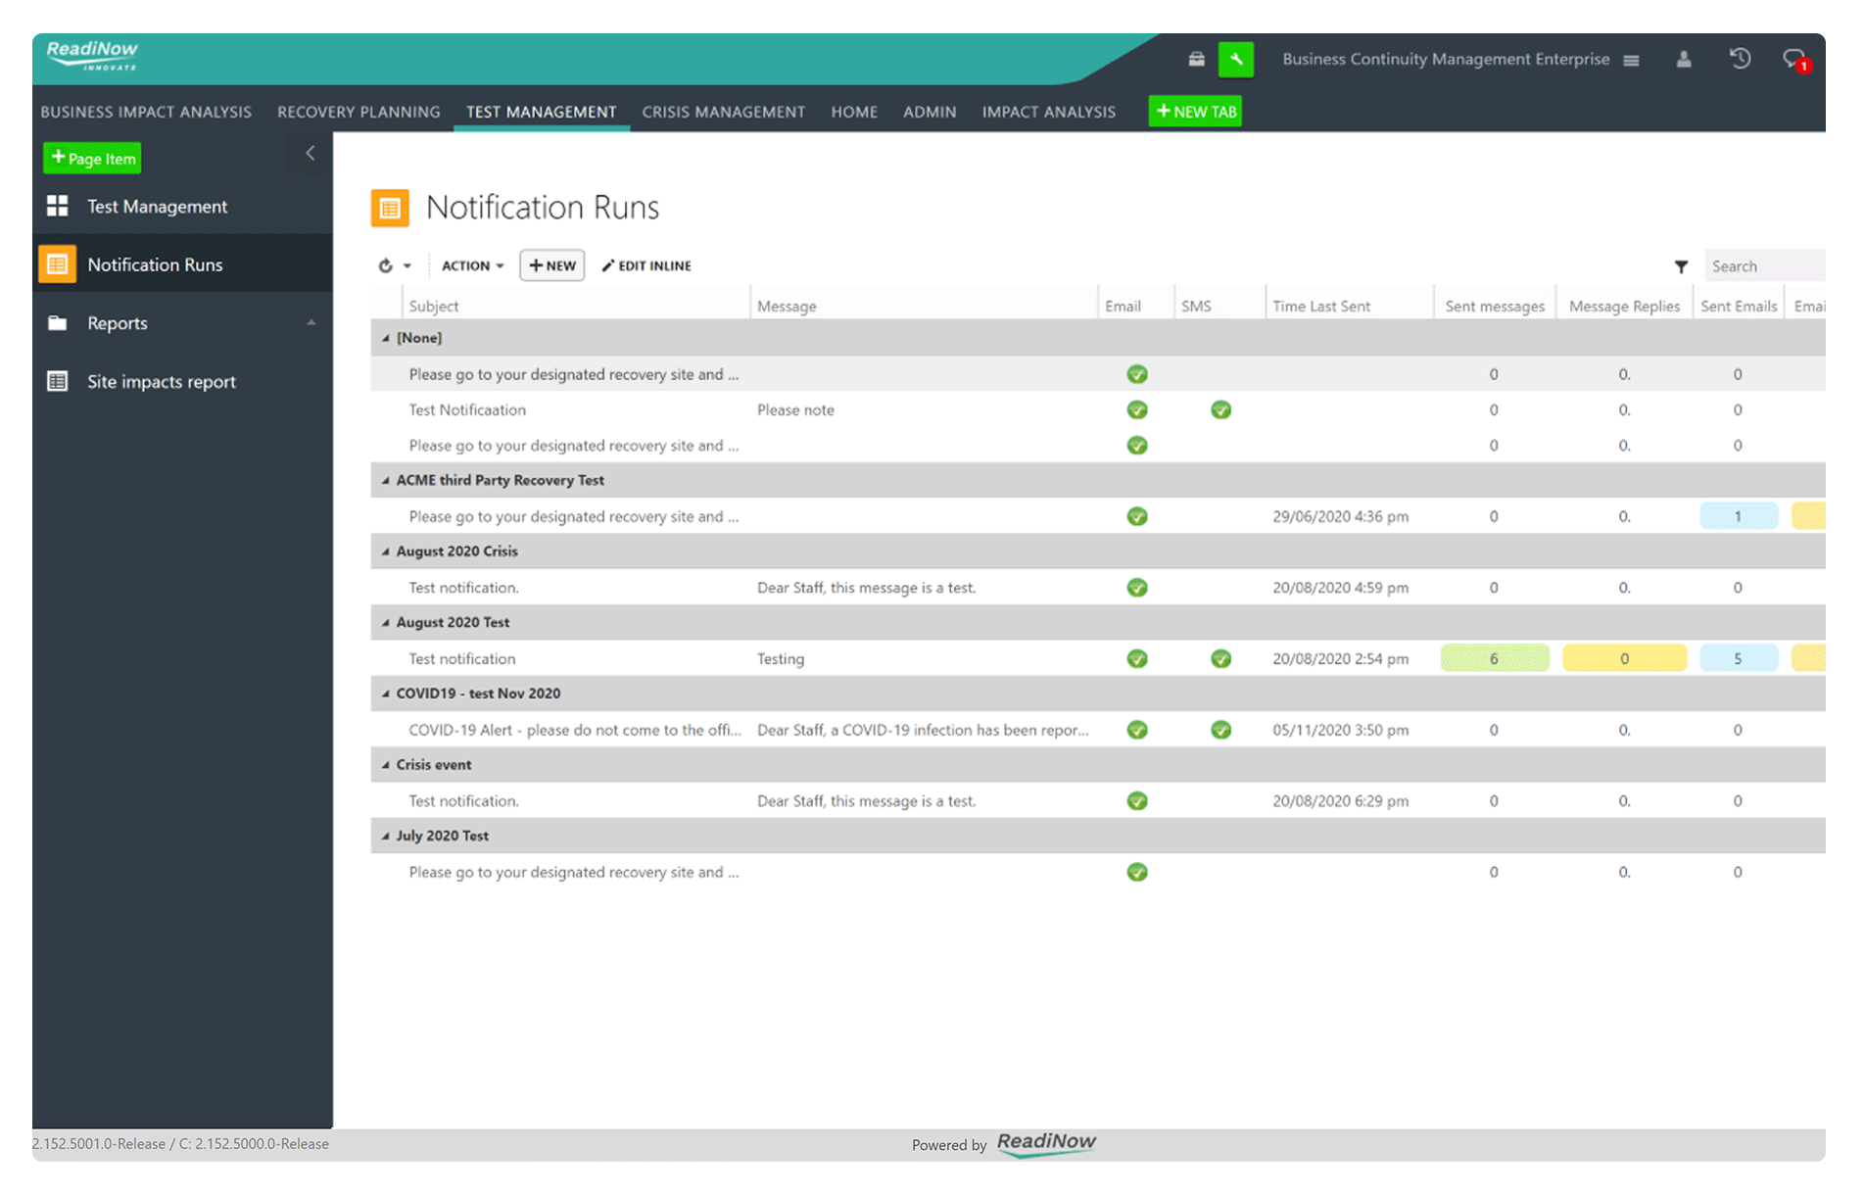Click the Notification Runs page header icon
The height and width of the screenshot is (1197, 1864).
[x=390, y=208]
